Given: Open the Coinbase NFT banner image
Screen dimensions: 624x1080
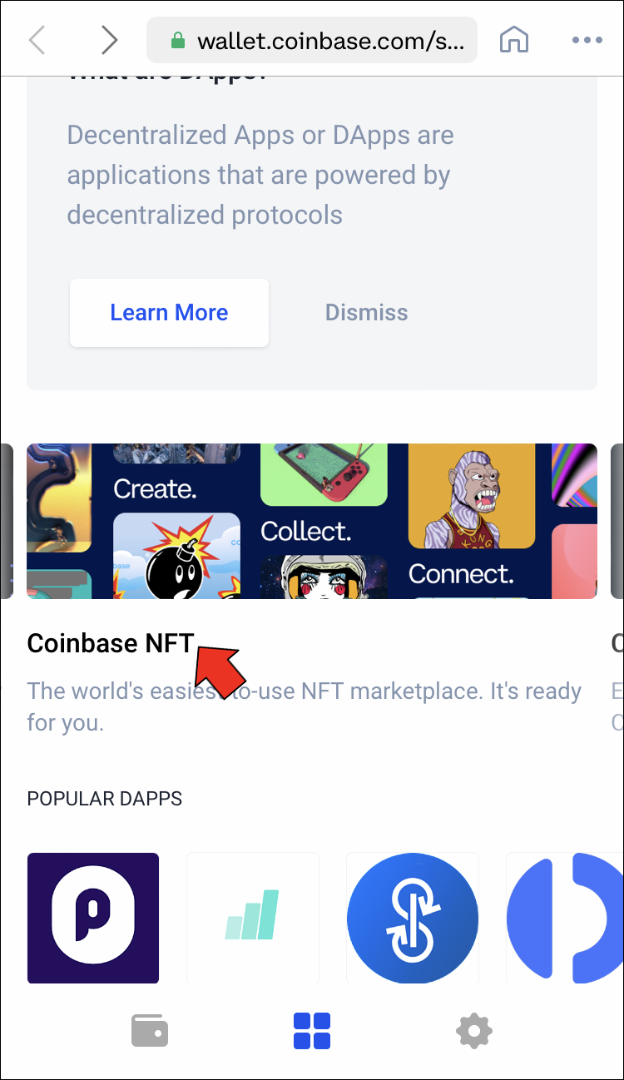Looking at the screenshot, I should tap(312, 521).
